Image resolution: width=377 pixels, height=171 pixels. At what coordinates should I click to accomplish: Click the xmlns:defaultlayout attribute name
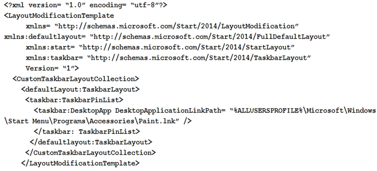click(45, 37)
